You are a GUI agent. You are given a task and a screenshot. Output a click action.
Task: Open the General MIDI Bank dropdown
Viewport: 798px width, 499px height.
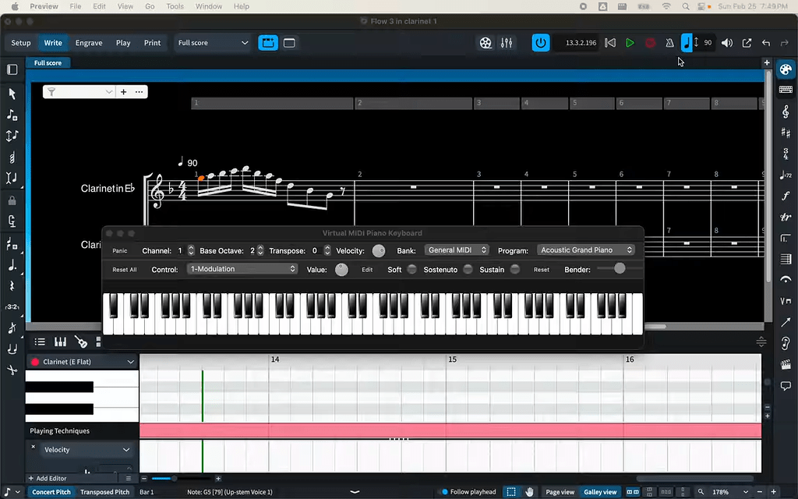[457, 250]
